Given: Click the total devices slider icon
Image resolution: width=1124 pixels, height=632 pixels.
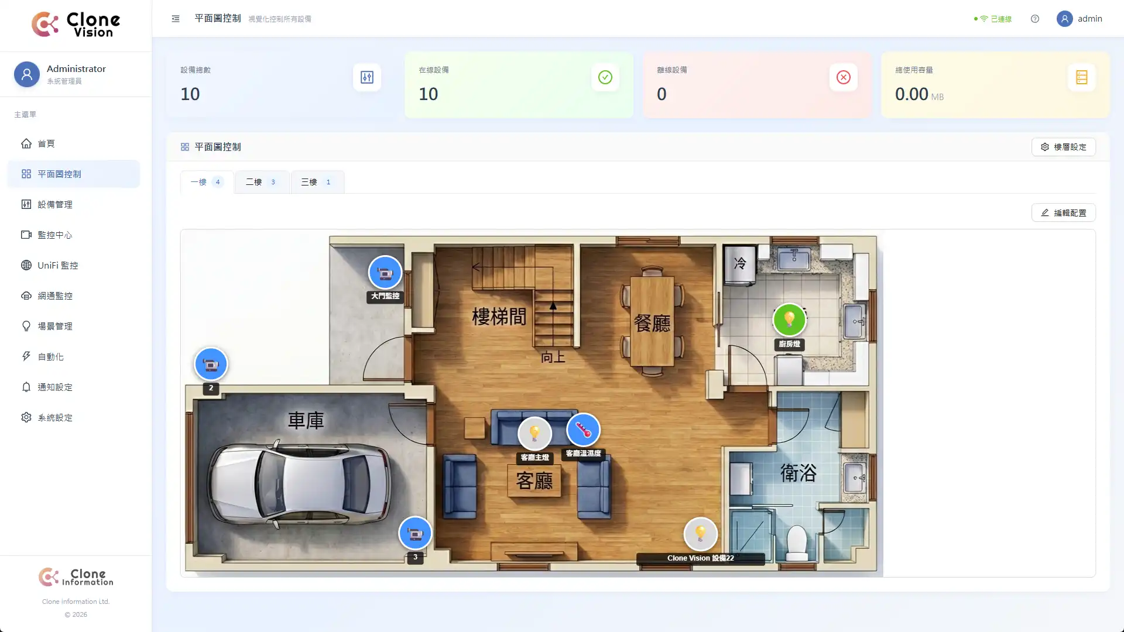Looking at the screenshot, I should (x=366, y=77).
